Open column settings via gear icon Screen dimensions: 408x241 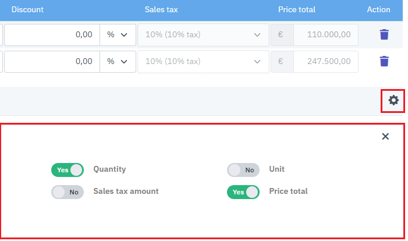(393, 101)
